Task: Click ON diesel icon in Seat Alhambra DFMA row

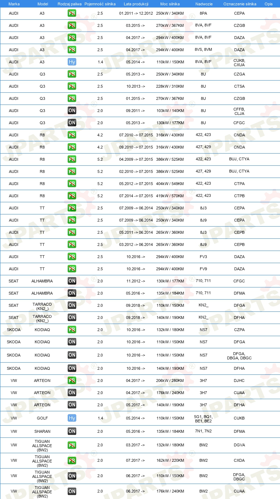Action: pyautogui.click(x=72, y=293)
